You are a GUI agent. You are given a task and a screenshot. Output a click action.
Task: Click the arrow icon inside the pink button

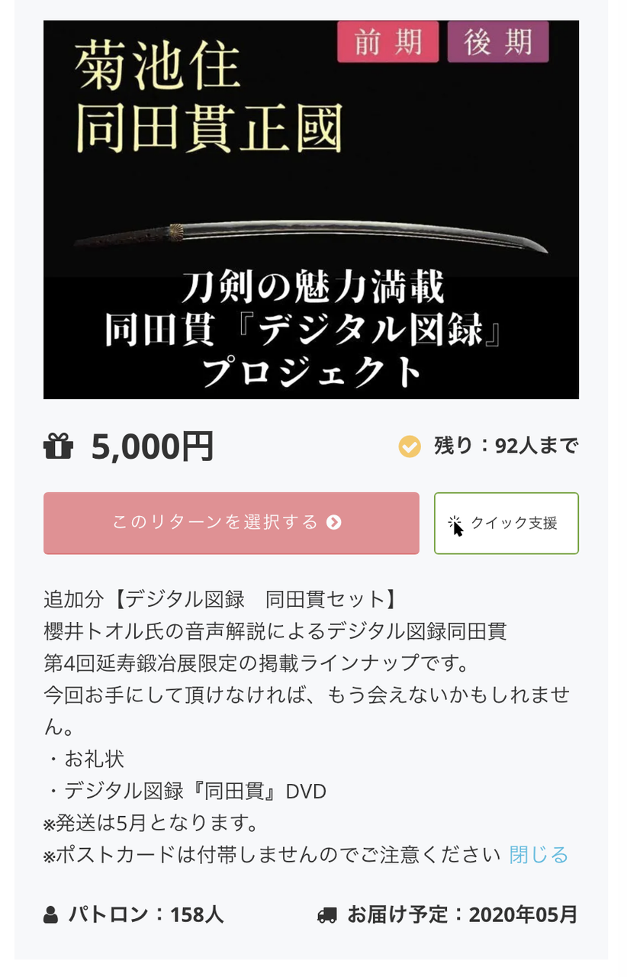333,523
